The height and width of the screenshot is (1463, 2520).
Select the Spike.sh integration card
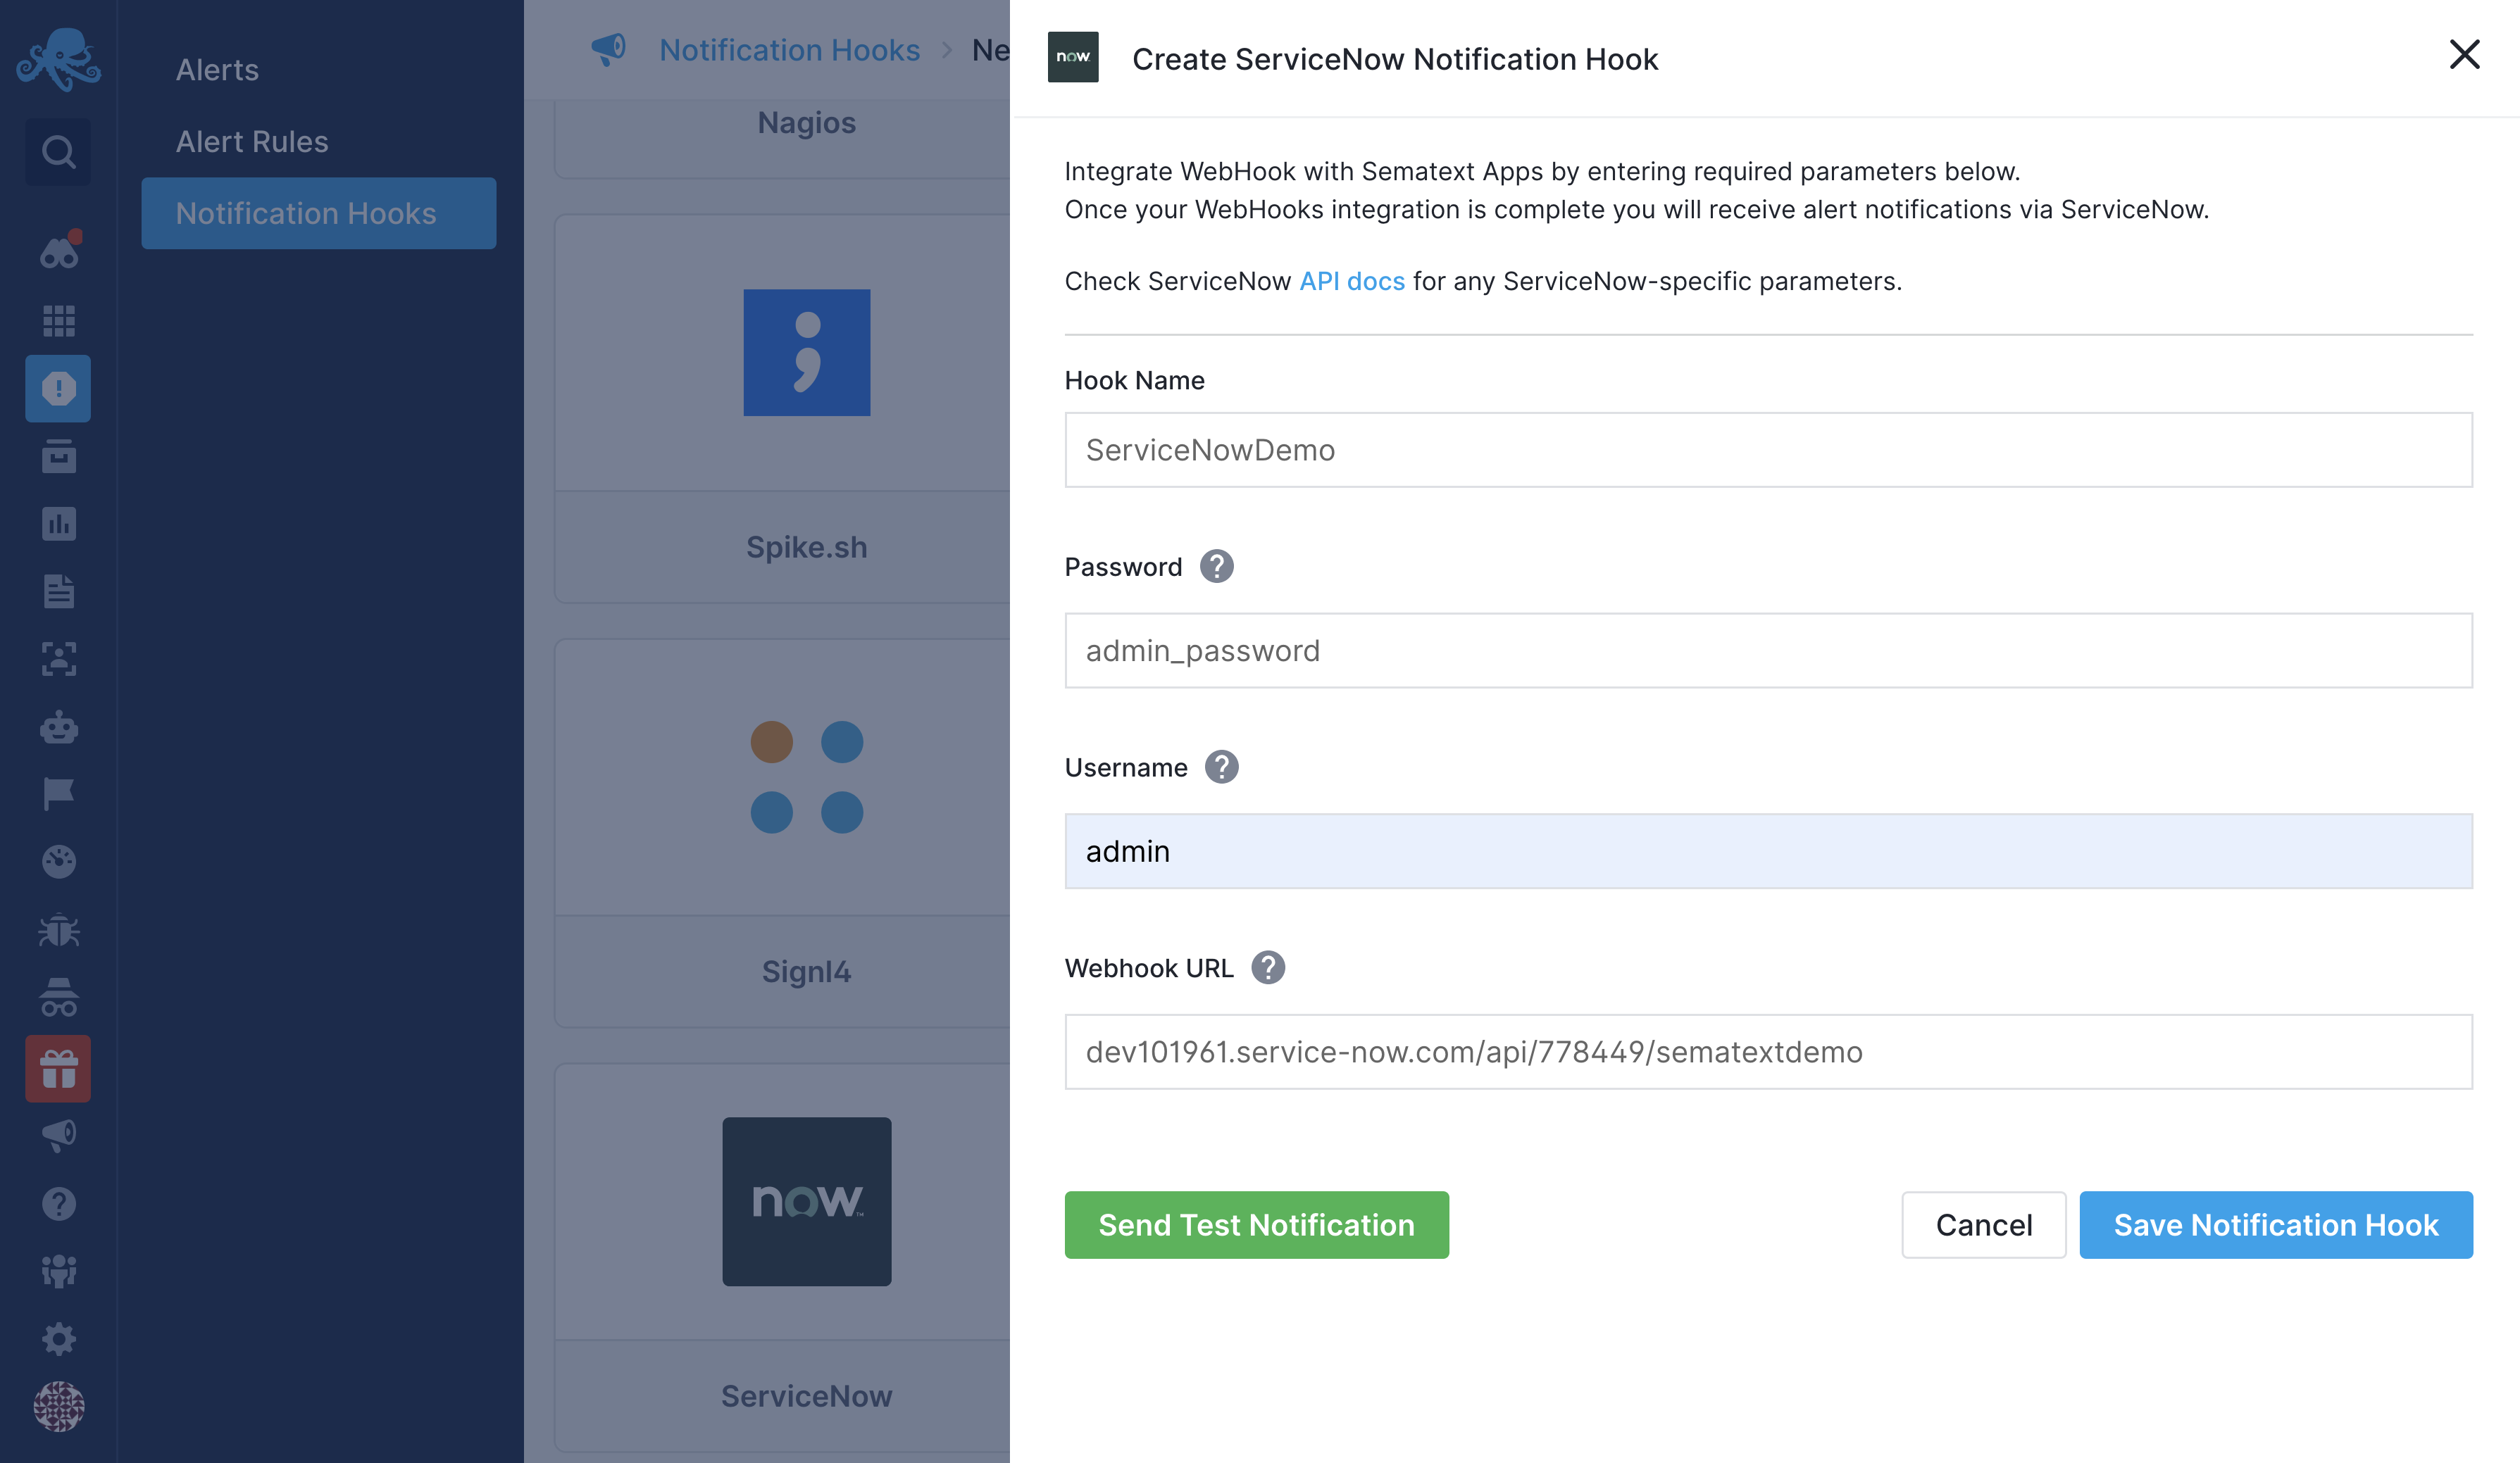pos(783,409)
